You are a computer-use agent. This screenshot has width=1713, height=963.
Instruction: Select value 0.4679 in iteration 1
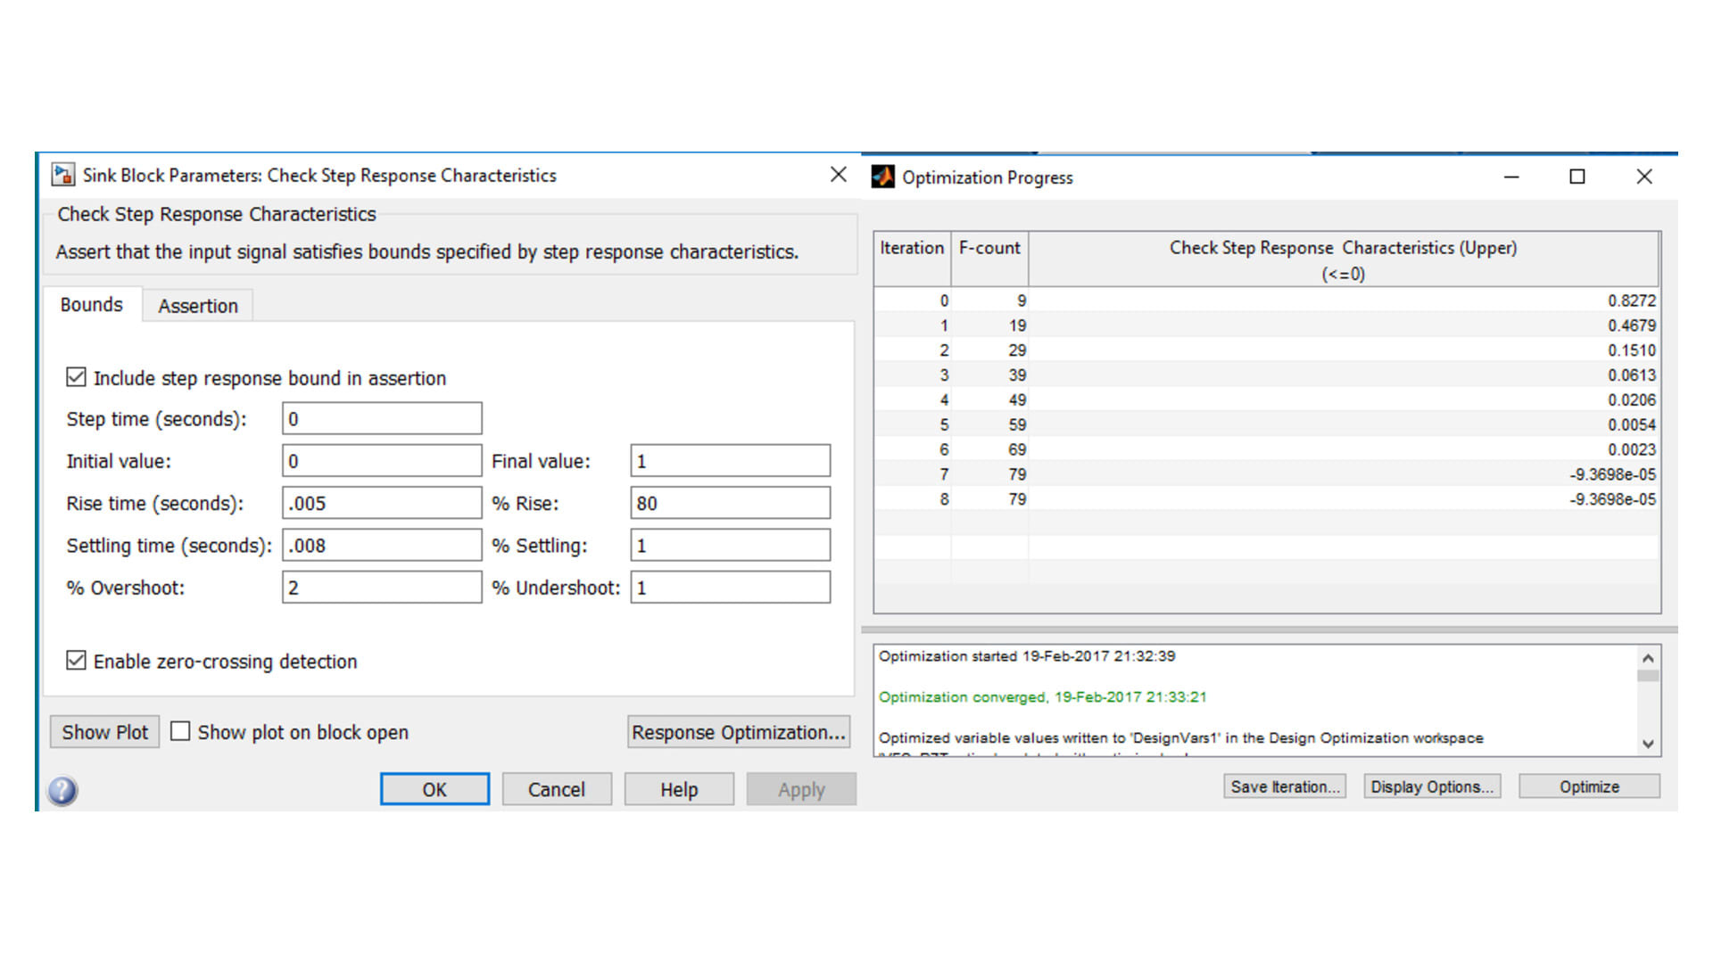(1632, 325)
